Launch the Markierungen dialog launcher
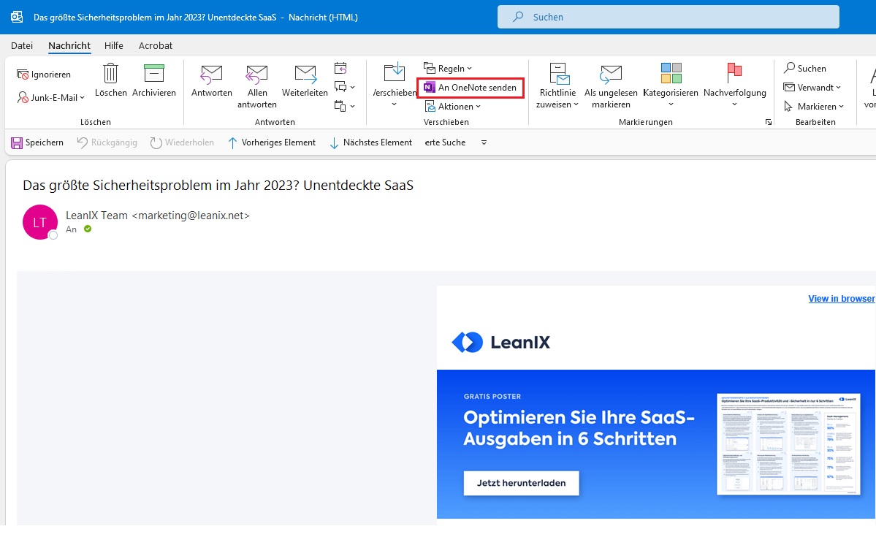Image resolution: width=876 pixels, height=537 pixels. pos(769,122)
